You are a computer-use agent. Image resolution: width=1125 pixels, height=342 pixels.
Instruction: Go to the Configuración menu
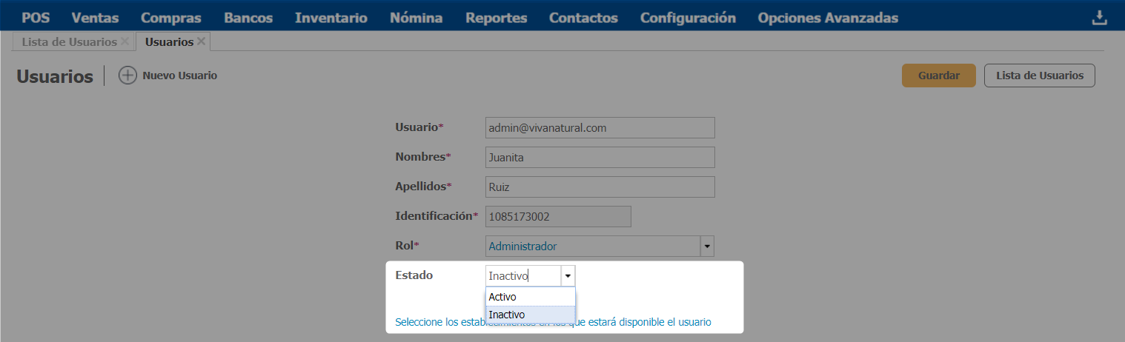click(688, 18)
